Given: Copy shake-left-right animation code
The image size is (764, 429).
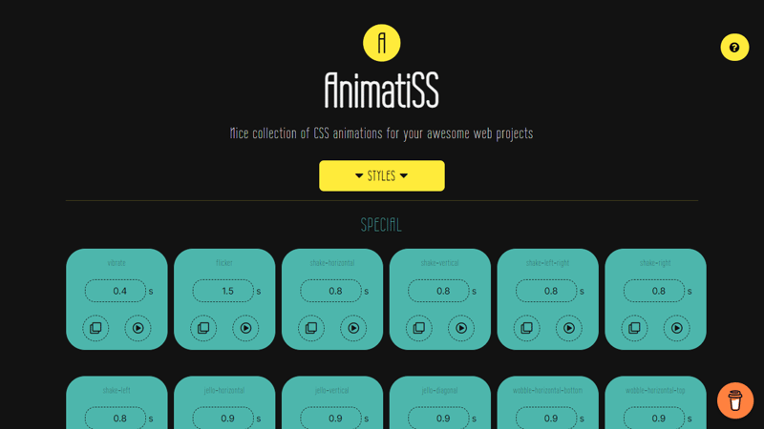Looking at the screenshot, I should click(x=527, y=328).
